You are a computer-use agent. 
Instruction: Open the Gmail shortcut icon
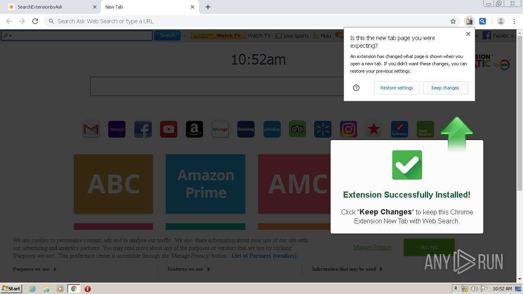[x=91, y=129]
